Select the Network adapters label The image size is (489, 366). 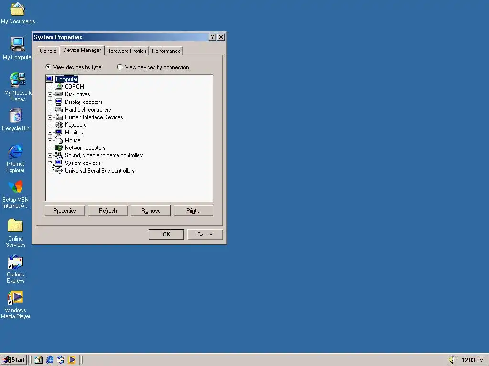85,148
